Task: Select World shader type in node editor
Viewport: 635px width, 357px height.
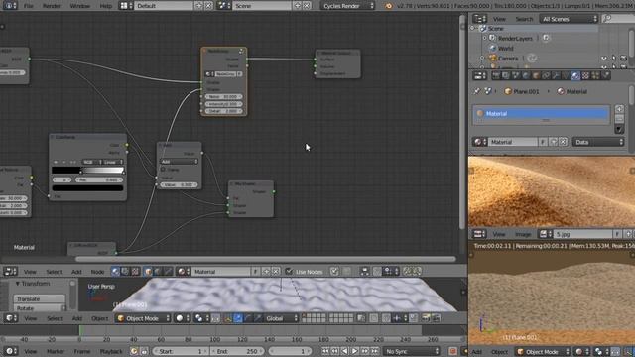Action: coord(158,271)
